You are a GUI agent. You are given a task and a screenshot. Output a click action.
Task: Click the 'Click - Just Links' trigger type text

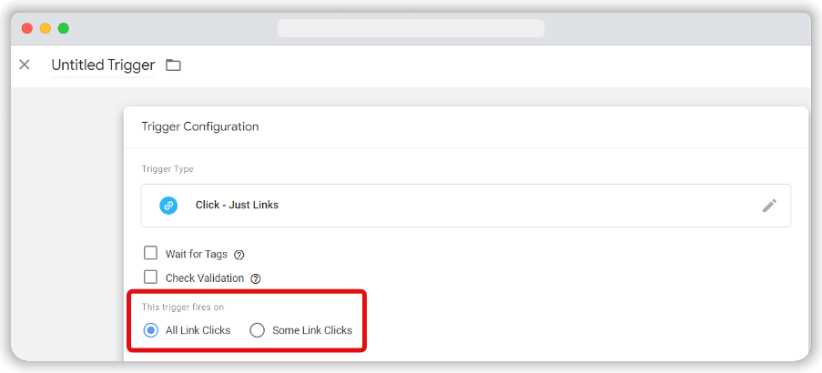pos(237,206)
